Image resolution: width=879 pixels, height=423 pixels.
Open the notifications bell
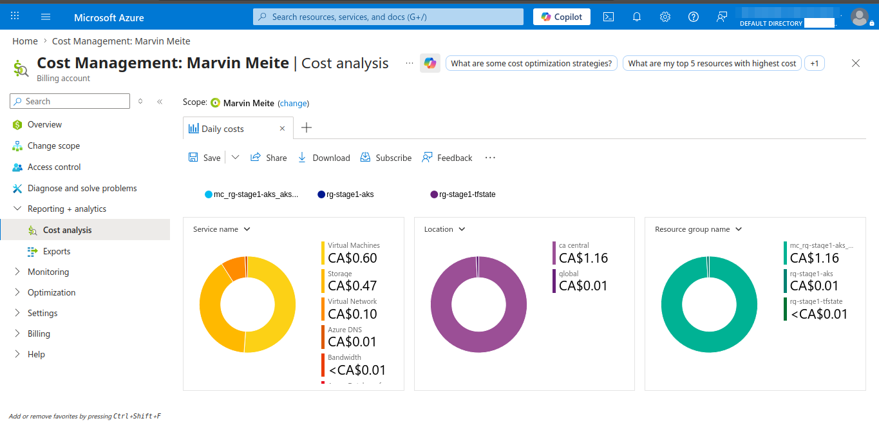coord(637,17)
